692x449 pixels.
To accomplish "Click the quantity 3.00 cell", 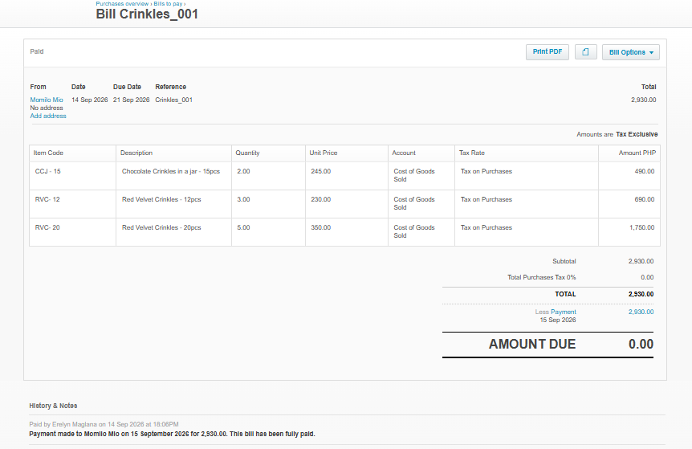I will [268, 204].
